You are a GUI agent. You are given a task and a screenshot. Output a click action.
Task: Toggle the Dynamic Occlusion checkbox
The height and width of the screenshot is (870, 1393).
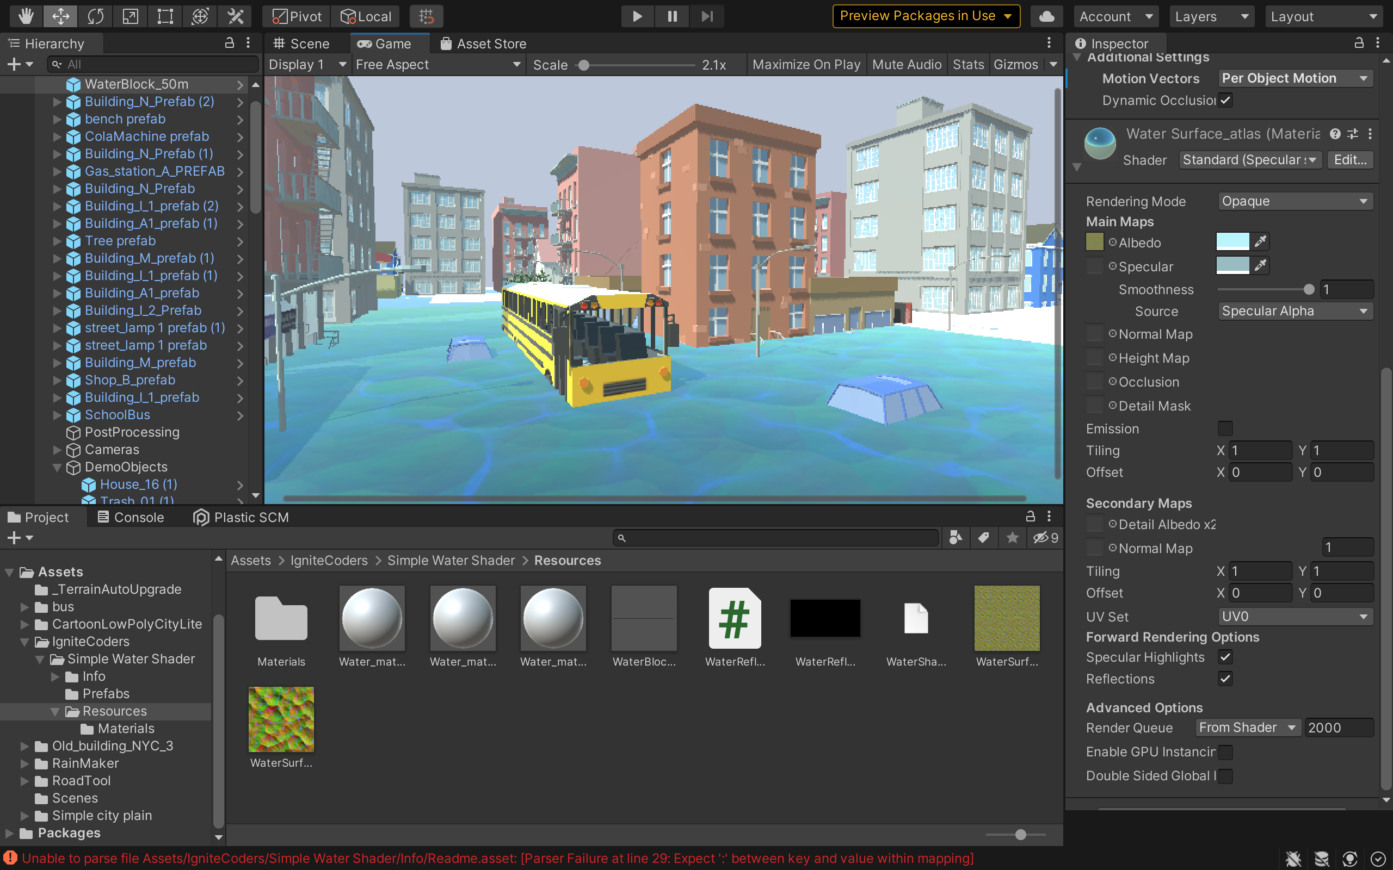[x=1225, y=100]
